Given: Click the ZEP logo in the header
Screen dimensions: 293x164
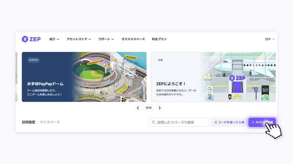Looking at the screenshot, I should [31, 39].
